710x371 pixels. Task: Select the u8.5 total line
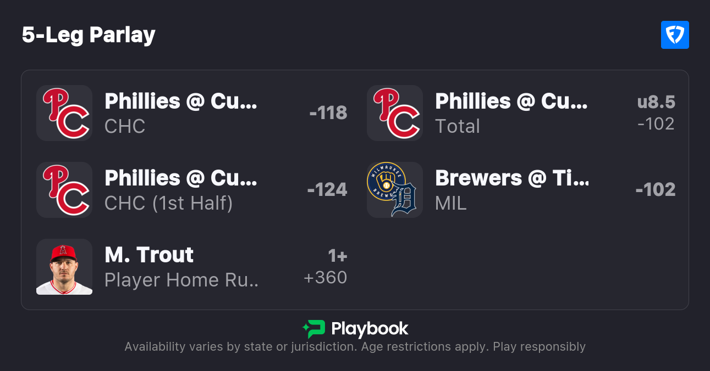point(656,102)
